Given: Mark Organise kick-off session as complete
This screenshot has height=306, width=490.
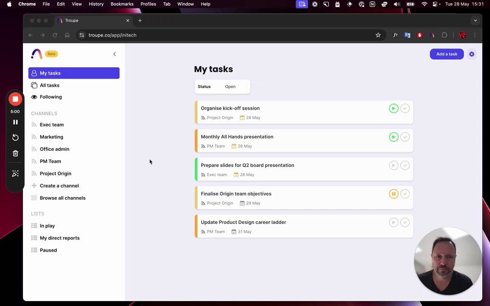Looking at the screenshot, I should point(405,108).
